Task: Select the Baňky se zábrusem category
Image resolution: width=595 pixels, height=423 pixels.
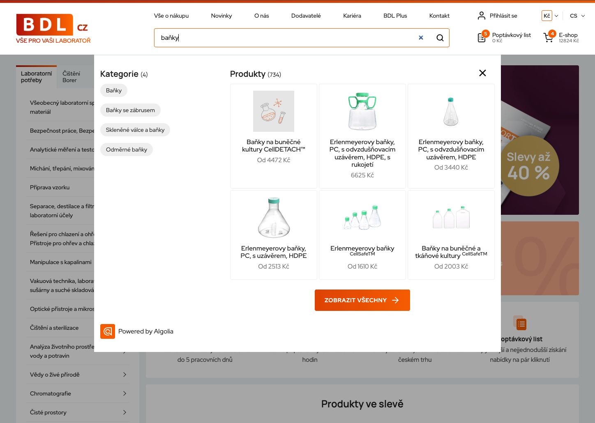Action: (130, 110)
